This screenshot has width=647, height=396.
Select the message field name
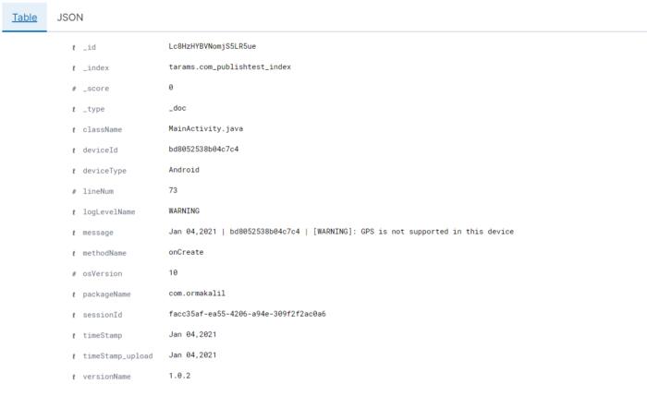(98, 233)
